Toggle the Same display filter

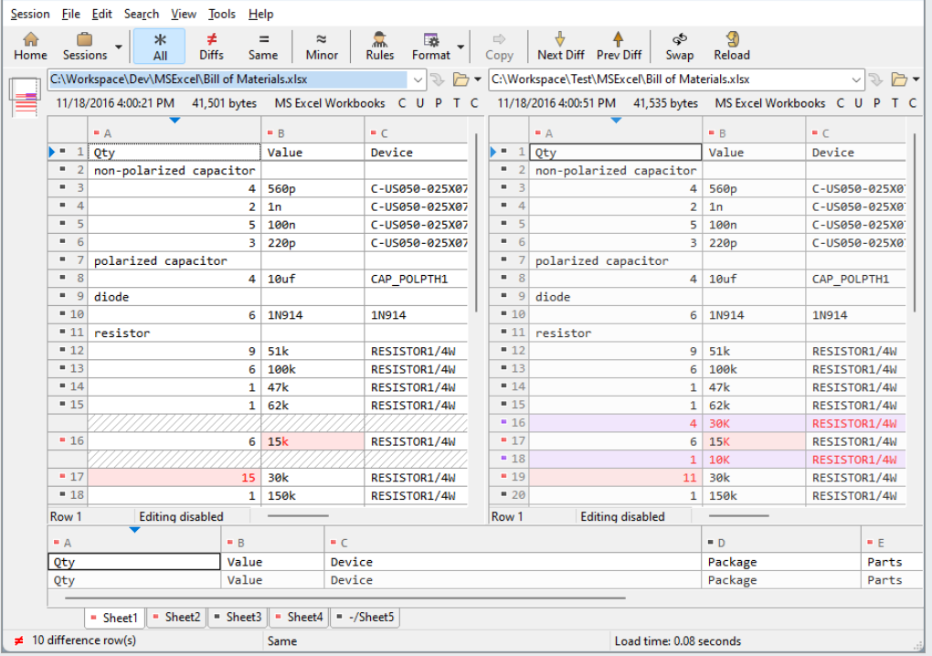coord(263,46)
